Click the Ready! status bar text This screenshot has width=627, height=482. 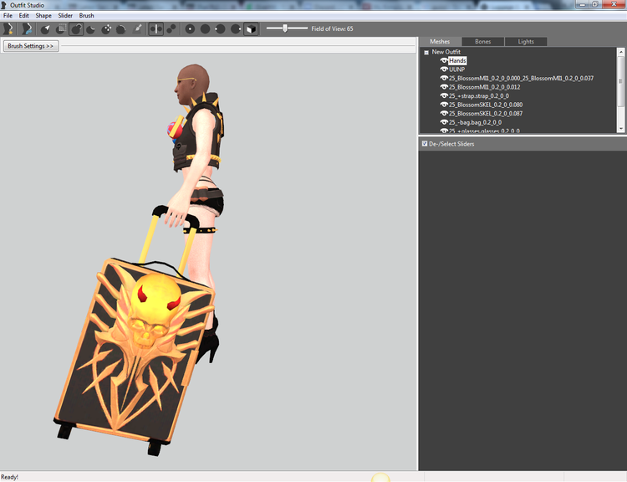click(9, 477)
